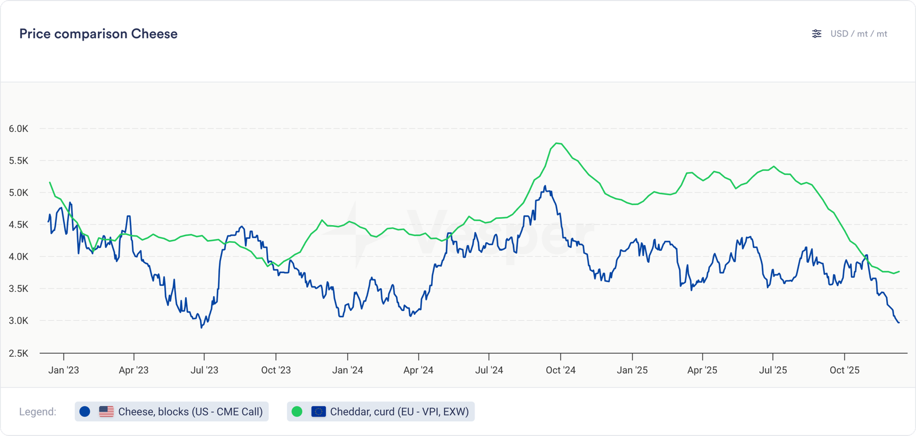916x436 pixels.
Task: Click the green line's highest peak near Oct '24
Action: pyautogui.click(x=557, y=143)
